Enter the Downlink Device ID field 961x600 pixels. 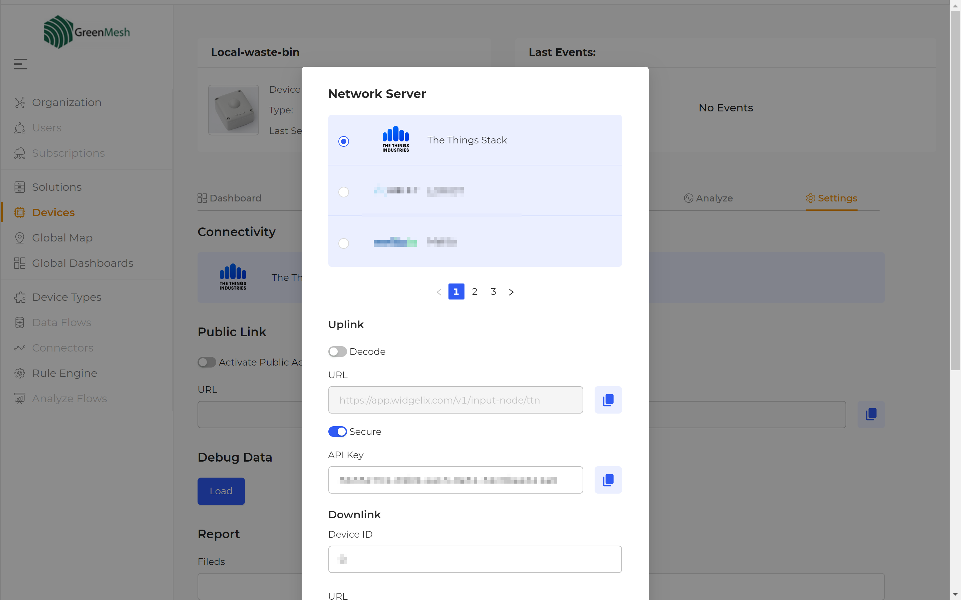[475, 559]
